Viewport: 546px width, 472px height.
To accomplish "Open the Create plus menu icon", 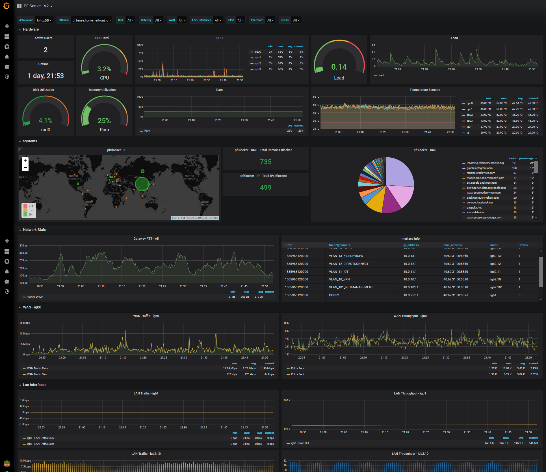I will [7, 26].
